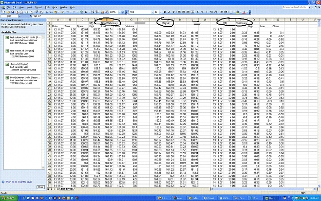Open the Tools menu
The width and height of the screenshot is (321, 201).
[x=47, y=7]
